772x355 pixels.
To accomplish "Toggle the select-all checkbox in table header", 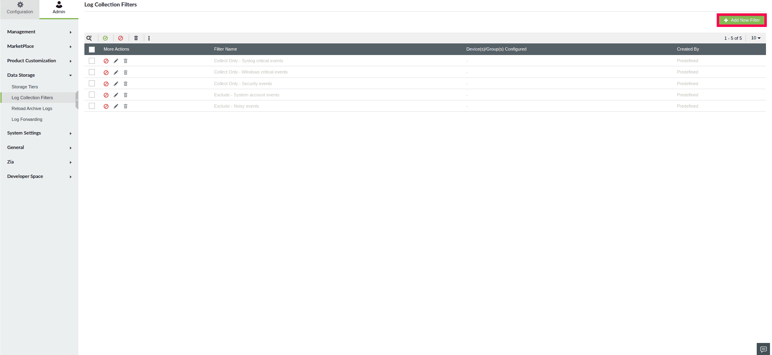I will (x=92, y=49).
